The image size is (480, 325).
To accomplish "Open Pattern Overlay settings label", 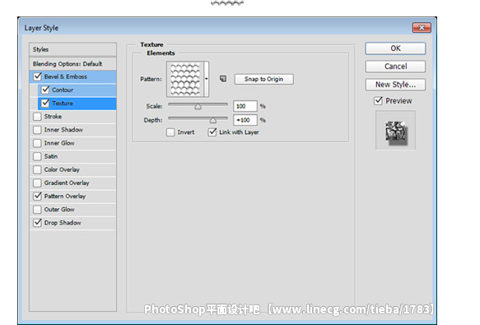I will [x=65, y=196].
